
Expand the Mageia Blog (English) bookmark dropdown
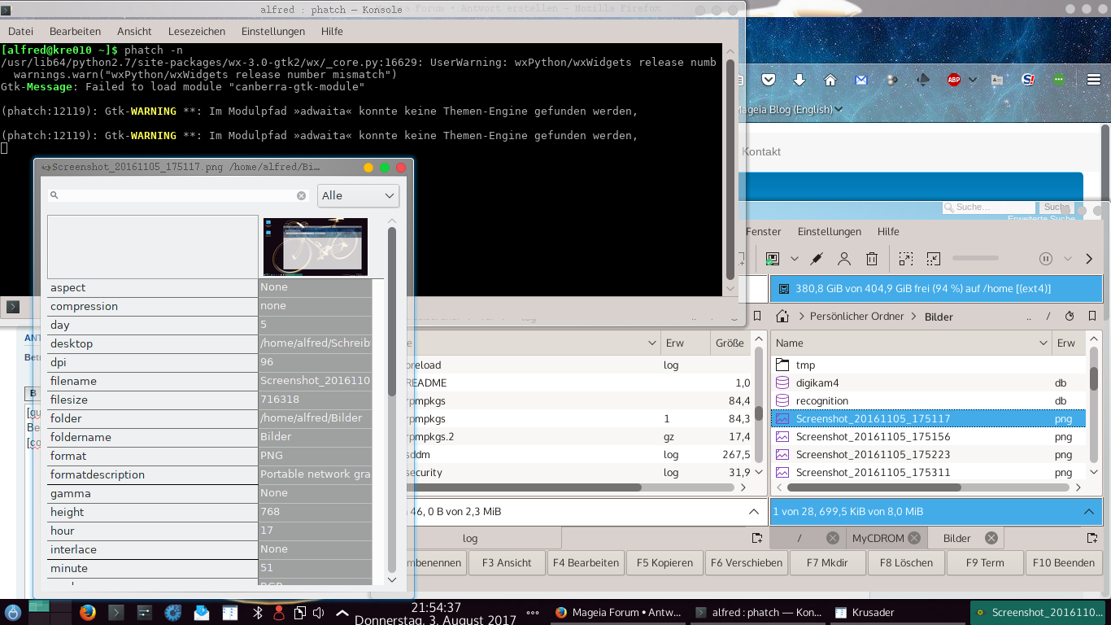click(x=839, y=110)
